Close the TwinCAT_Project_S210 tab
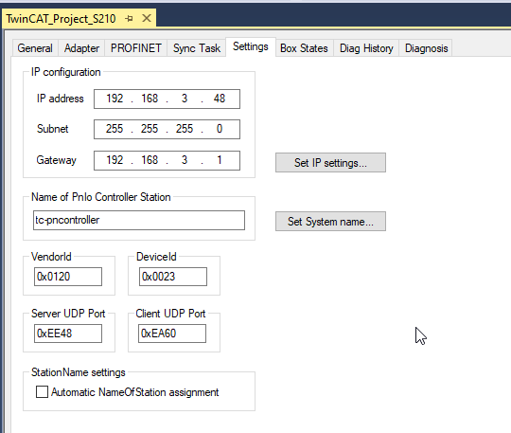The image size is (511, 433). click(x=147, y=18)
